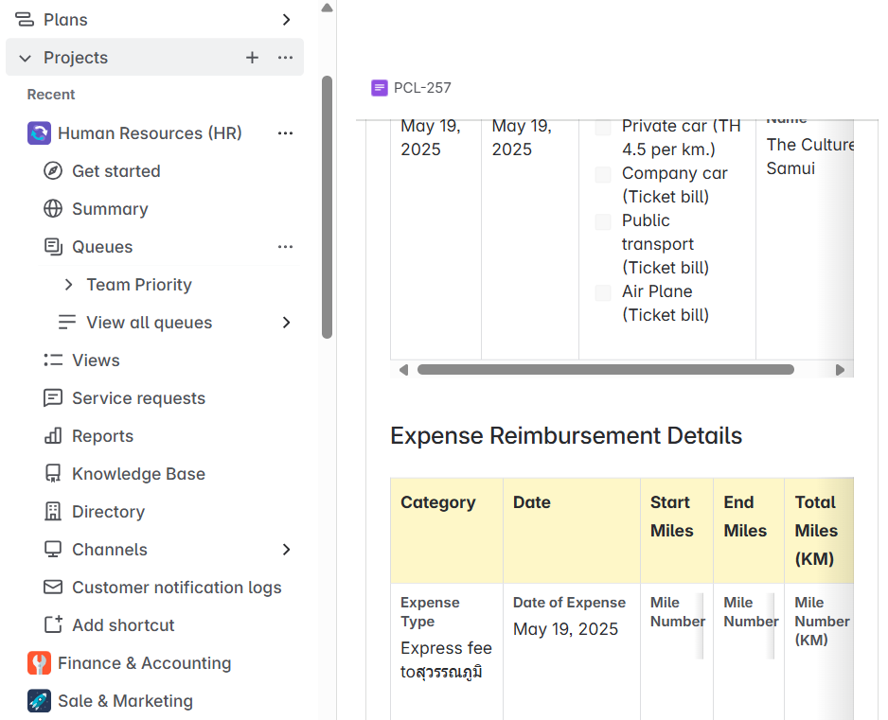Click the Recent section label
This screenshot has width=888, height=720.
[x=51, y=95]
